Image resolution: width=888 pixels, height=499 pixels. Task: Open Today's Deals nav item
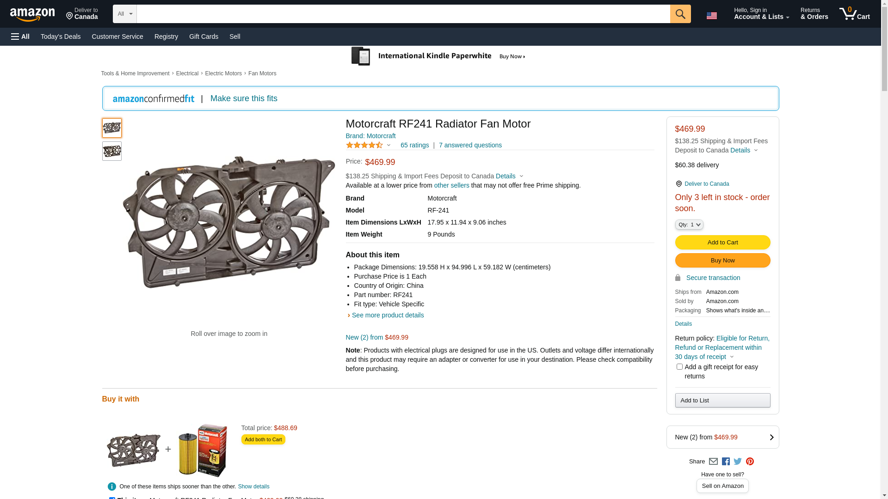click(x=61, y=37)
